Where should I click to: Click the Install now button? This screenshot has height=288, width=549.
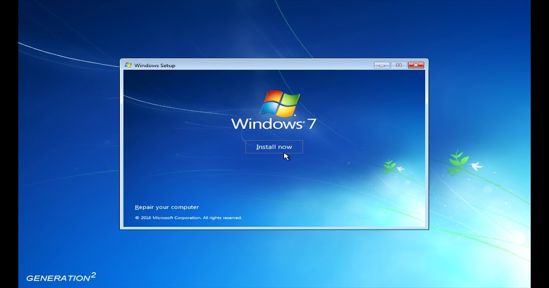coord(274,147)
